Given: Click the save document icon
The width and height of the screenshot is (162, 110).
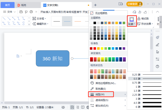Looking at the screenshot, I should point(21,12).
